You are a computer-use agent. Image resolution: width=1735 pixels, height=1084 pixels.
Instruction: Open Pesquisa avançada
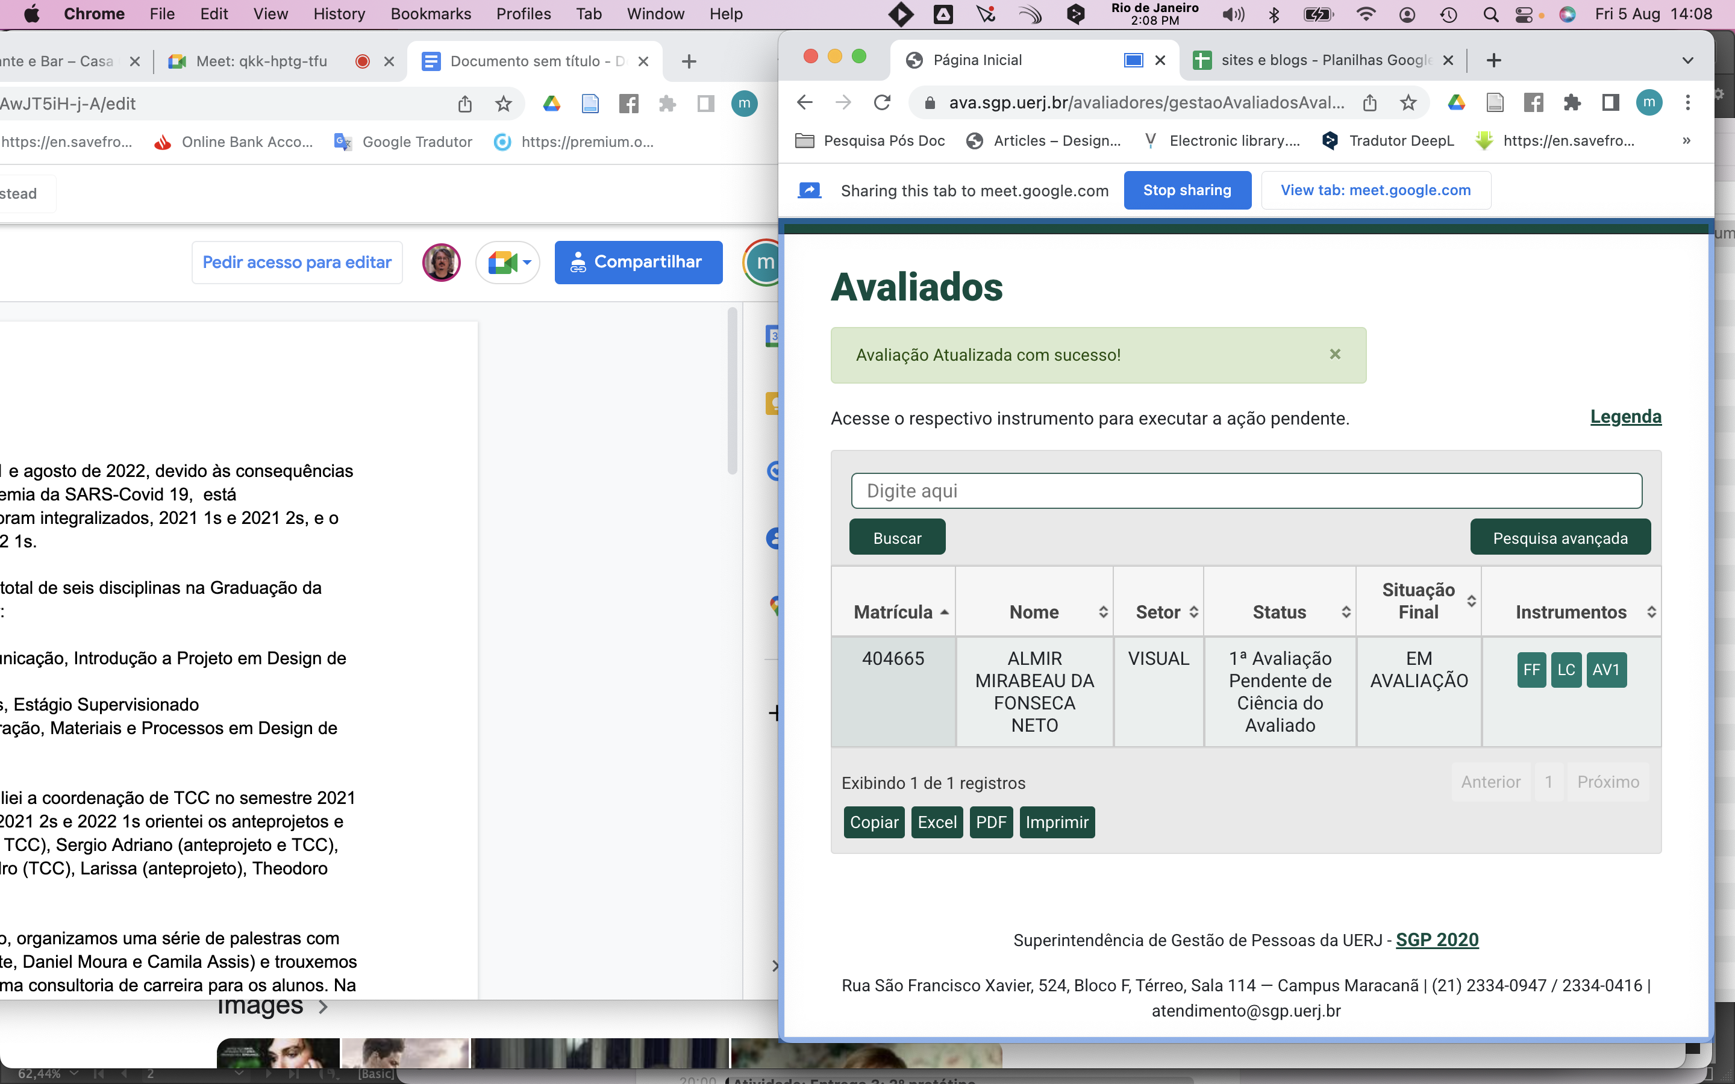pos(1560,538)
